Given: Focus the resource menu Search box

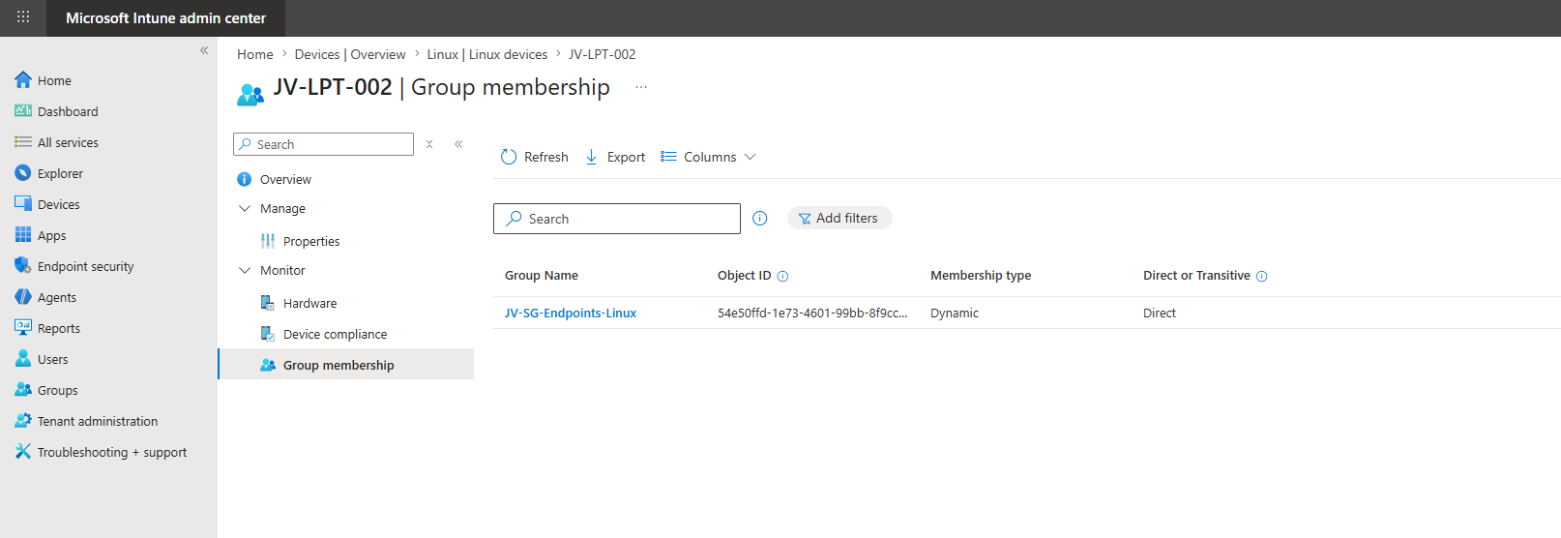Looking at the screenshot, I should [x=323, y=144].
